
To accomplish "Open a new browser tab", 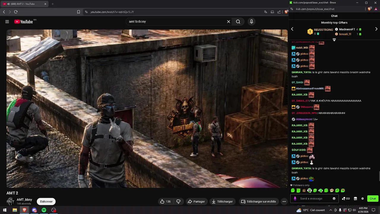I will pos(53,4).
